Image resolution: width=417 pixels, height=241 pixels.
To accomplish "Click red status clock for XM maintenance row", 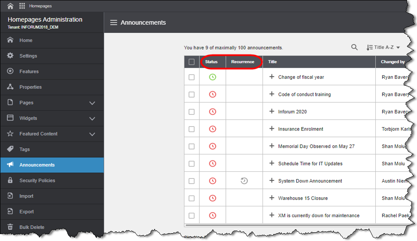I will click(x=212, y=215).
